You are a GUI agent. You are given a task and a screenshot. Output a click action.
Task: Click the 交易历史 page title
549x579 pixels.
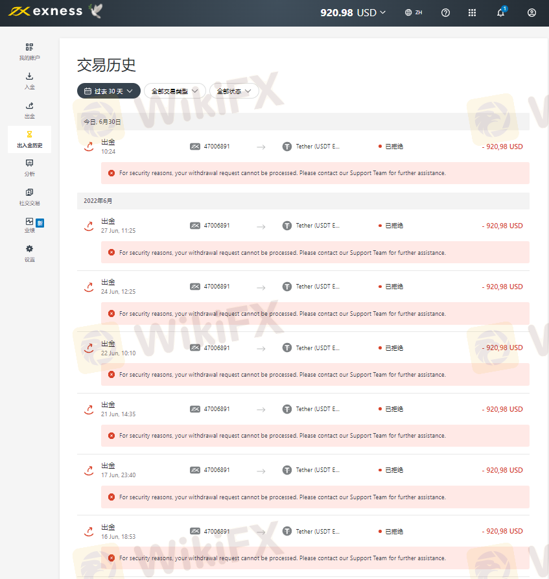[x=106, y=65]
